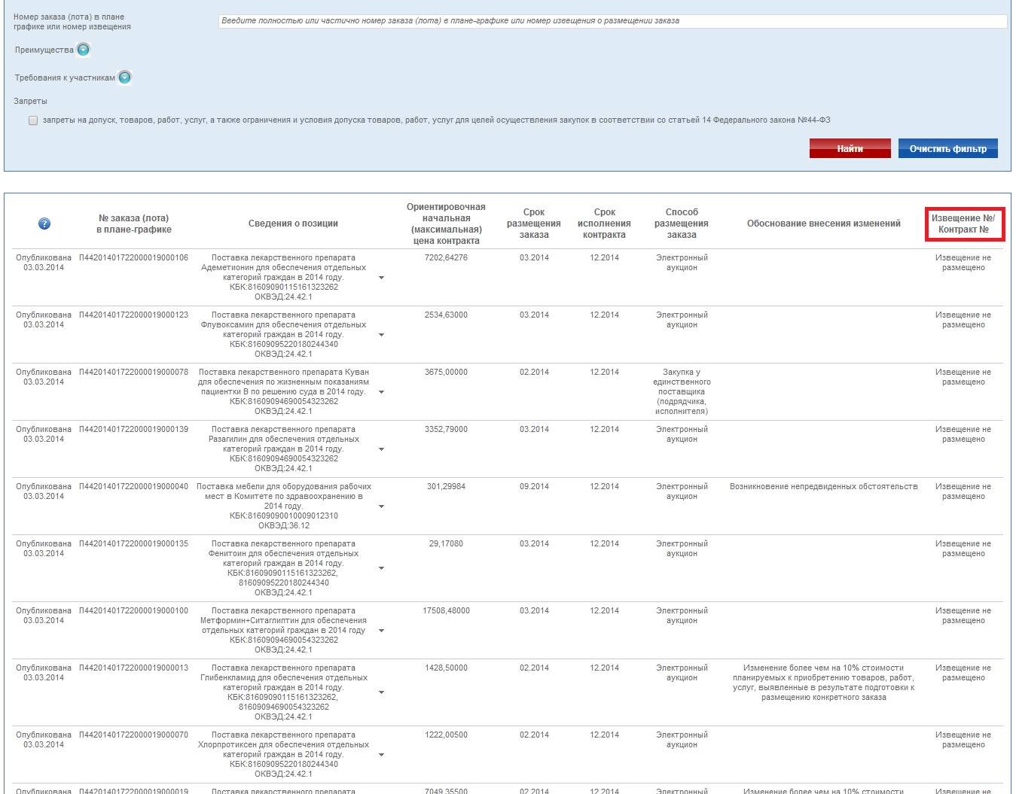Viewport: 1016px width, 794px height.
Task: Click the Способ размещения заказа column header
Action: click(682, 224)
